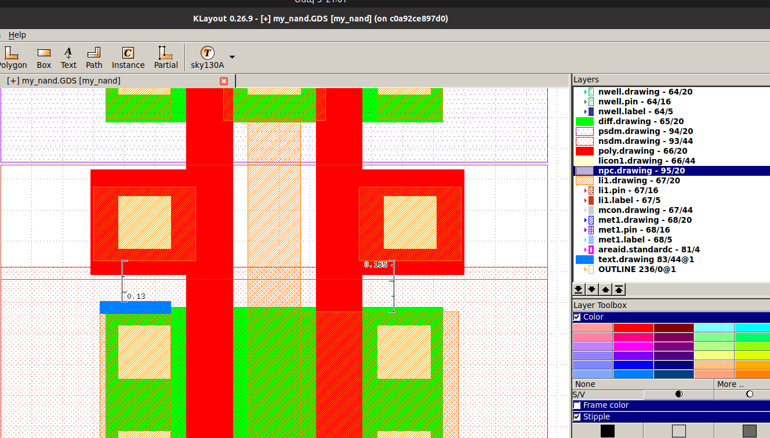Expand the nwell.drawing layer entry

[x=586, y=92]
